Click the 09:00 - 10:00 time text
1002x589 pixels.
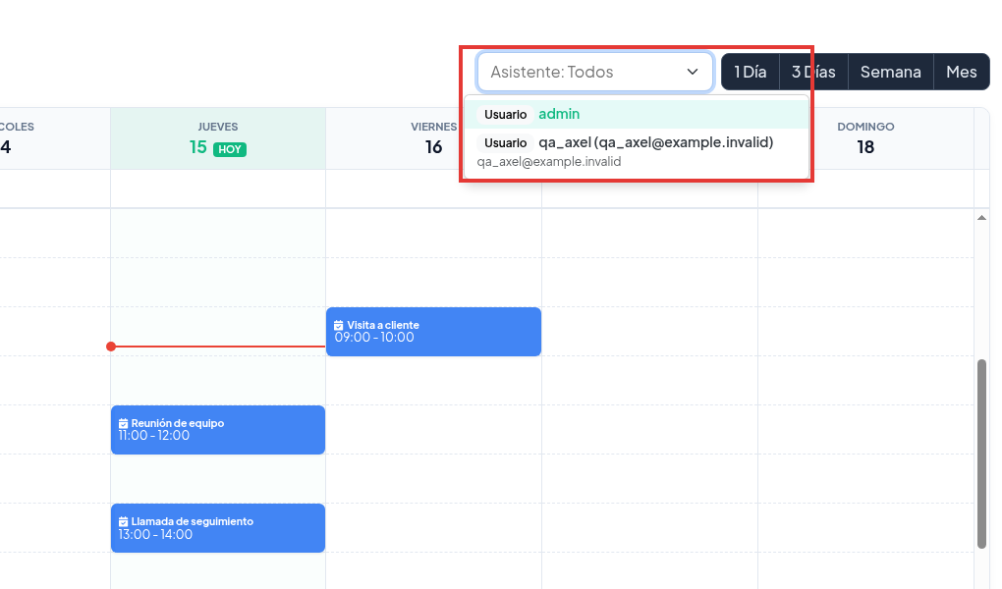point(374,338)
